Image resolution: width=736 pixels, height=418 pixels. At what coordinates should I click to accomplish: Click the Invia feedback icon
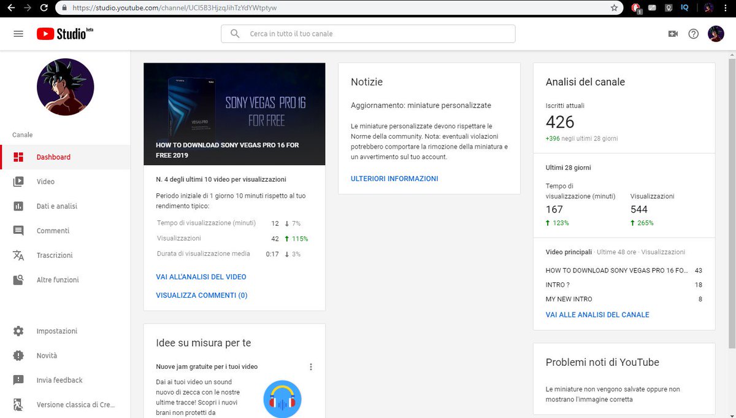coord(18,380)
